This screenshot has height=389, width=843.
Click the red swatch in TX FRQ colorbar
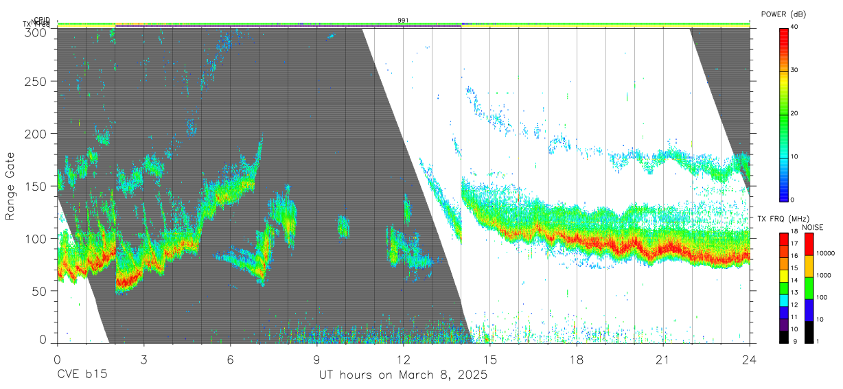click(x=784, y=239)
